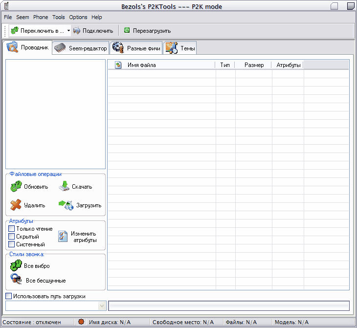
Task: Click the Скачать download icon
Action: pyautogui.click(x=64, y=186)
